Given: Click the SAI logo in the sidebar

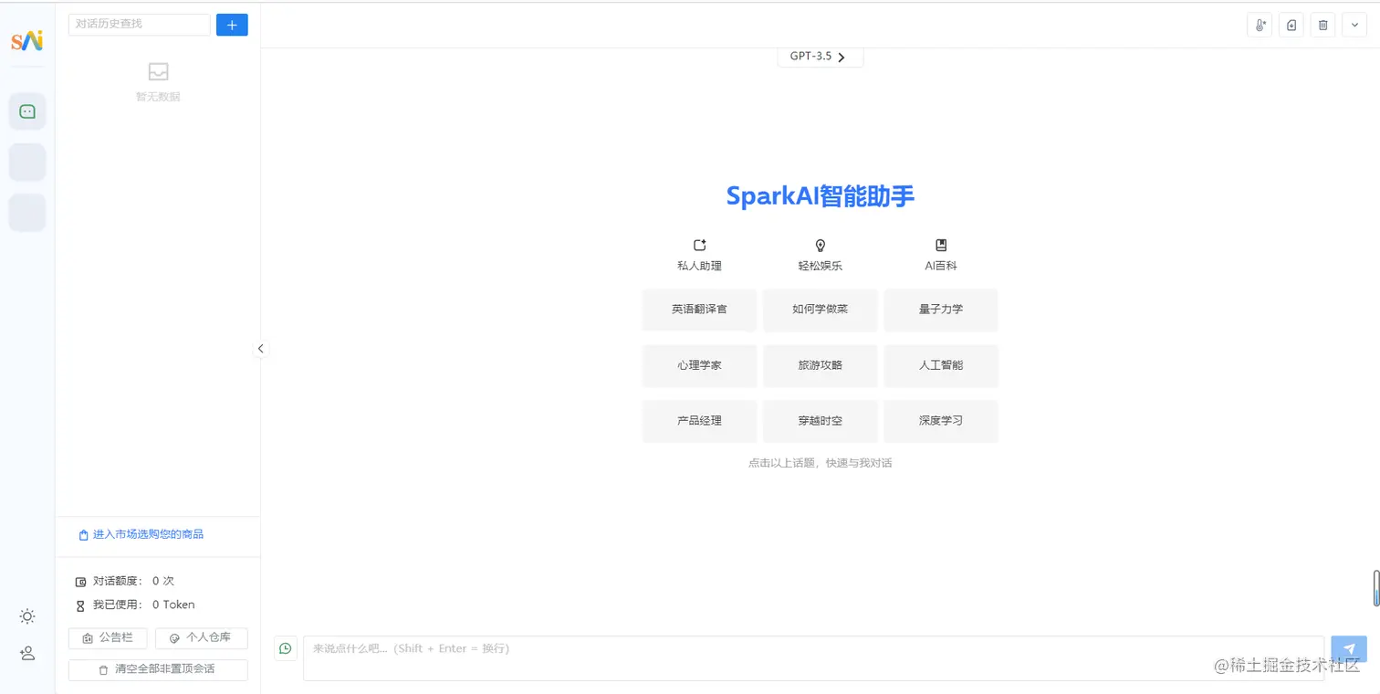Looking at the screenshot, I should 27,41.
